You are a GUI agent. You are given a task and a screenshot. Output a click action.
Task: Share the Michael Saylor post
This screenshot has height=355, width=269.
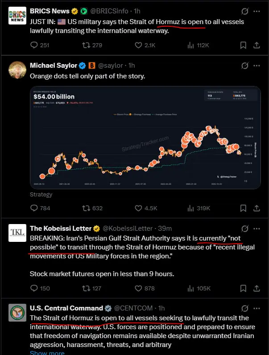pyautogui.click(x=257, y=208)
